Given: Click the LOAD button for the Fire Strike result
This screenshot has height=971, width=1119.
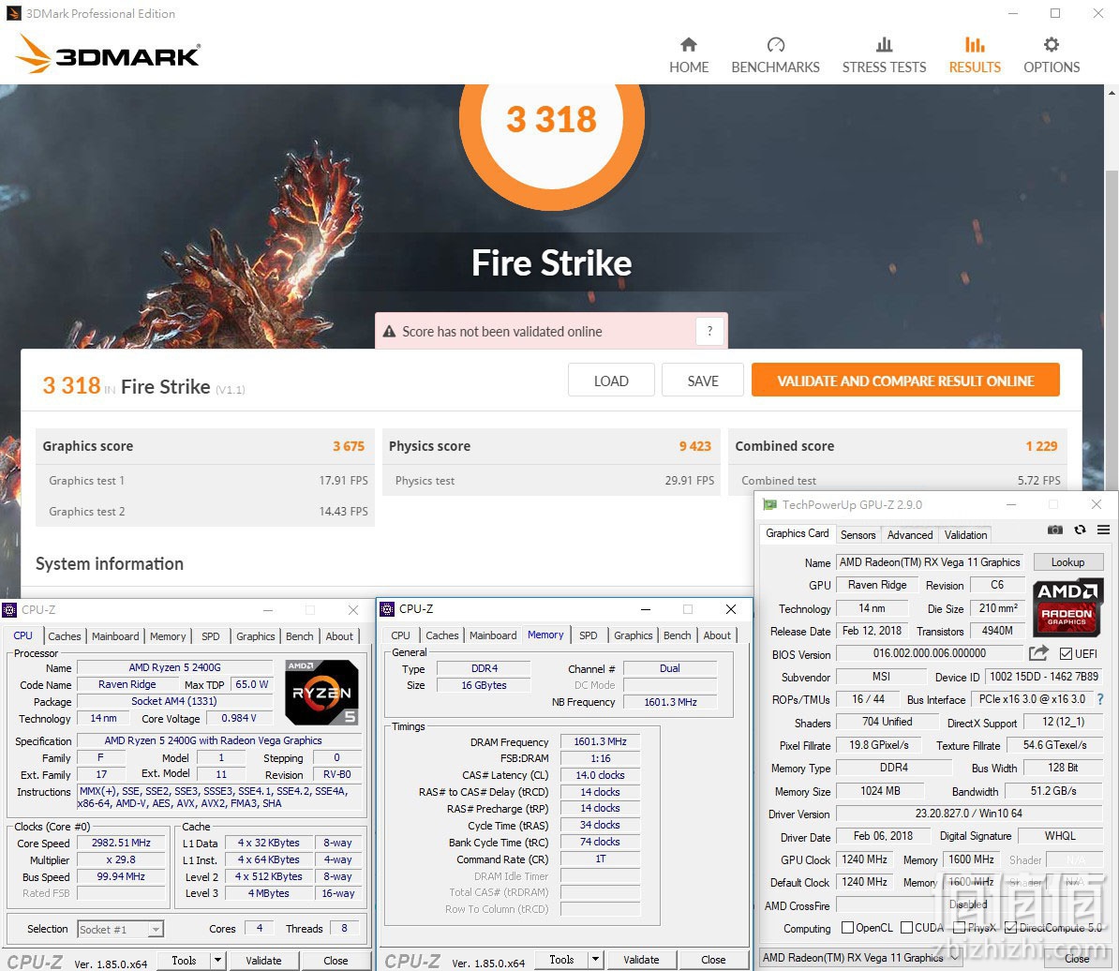Looking at the screenshot, I should tap(611, 381).
